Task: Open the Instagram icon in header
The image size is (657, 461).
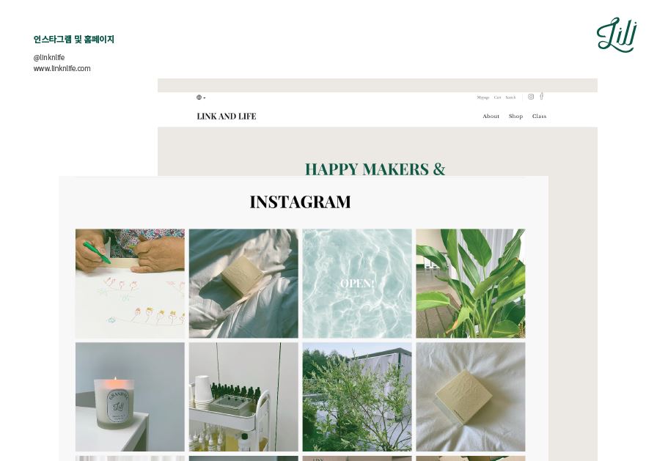Action: point(531,97)
